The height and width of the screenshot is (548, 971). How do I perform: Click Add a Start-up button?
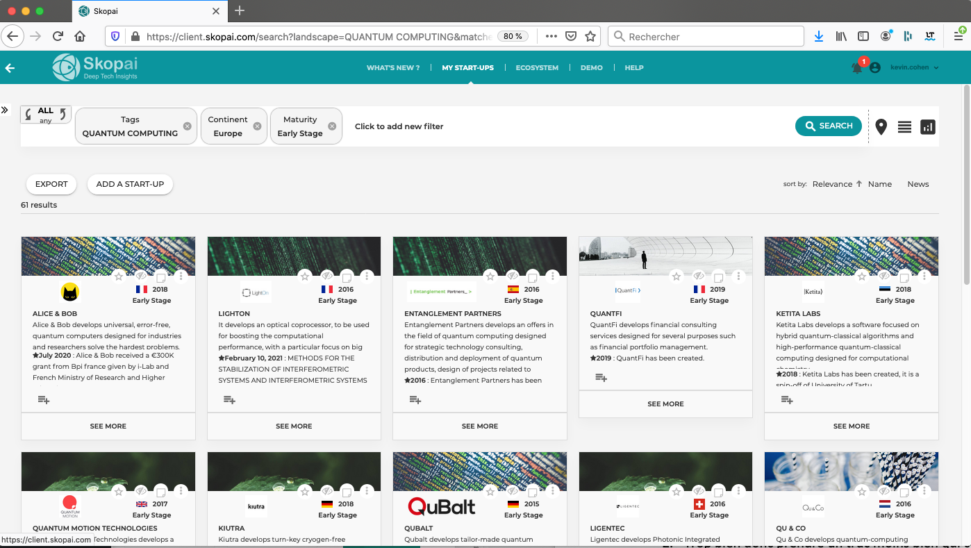coord(130,184)
